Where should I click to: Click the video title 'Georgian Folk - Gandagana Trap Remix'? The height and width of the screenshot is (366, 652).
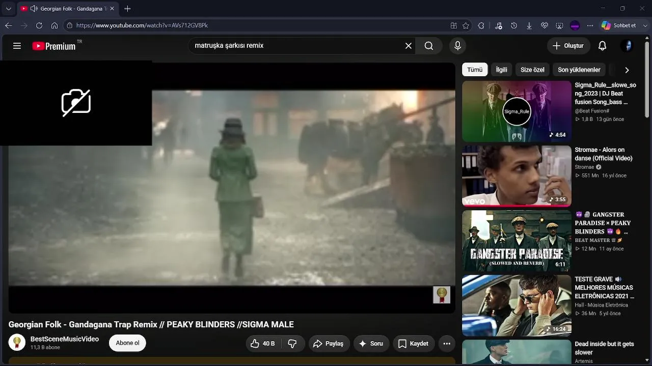(151, 324)
